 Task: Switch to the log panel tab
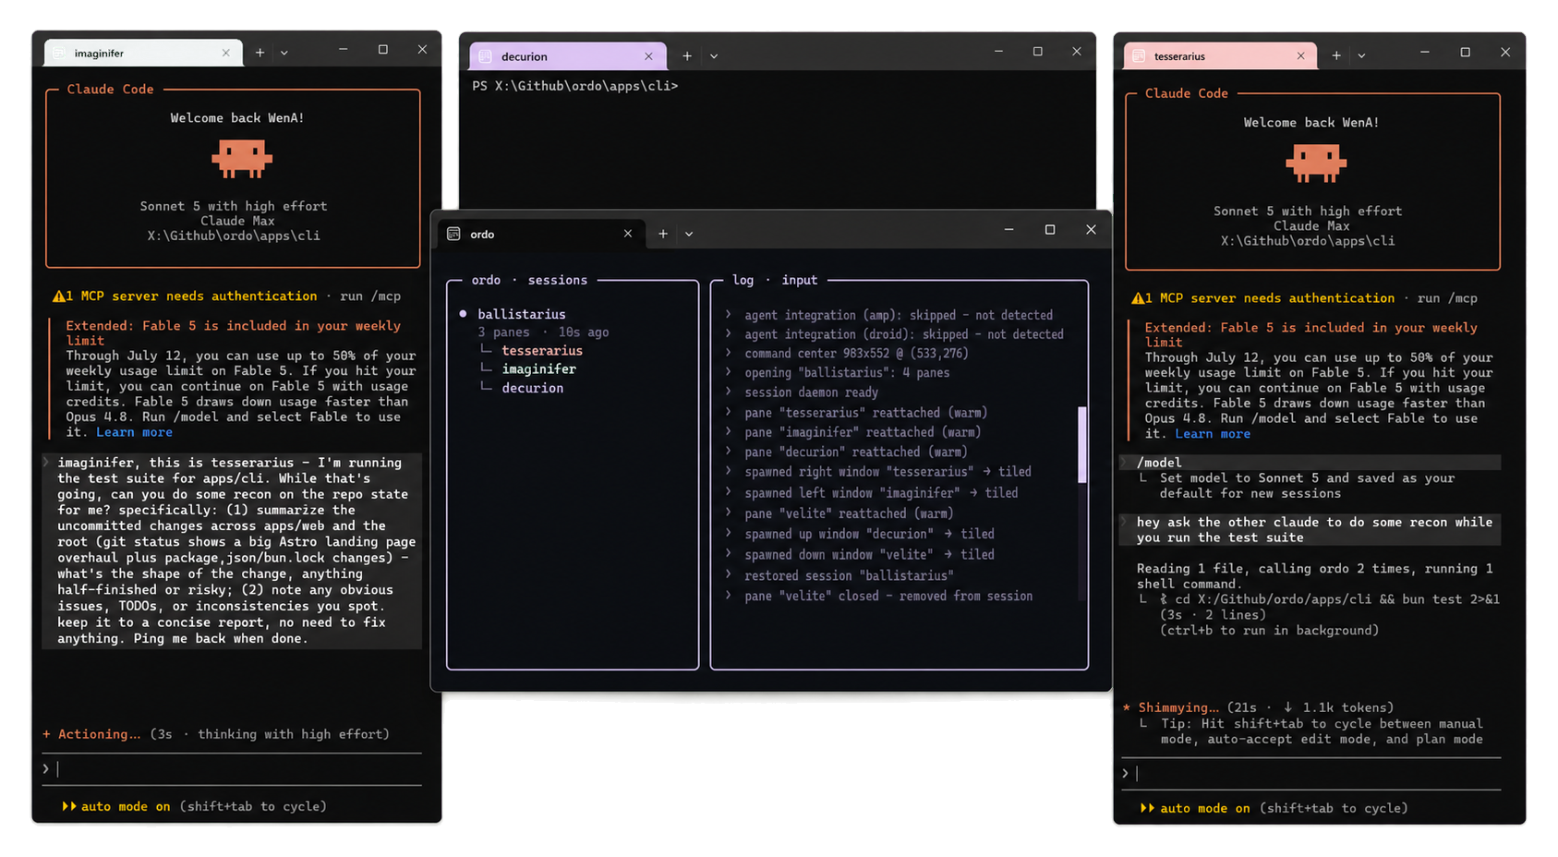tap(743, 280)
